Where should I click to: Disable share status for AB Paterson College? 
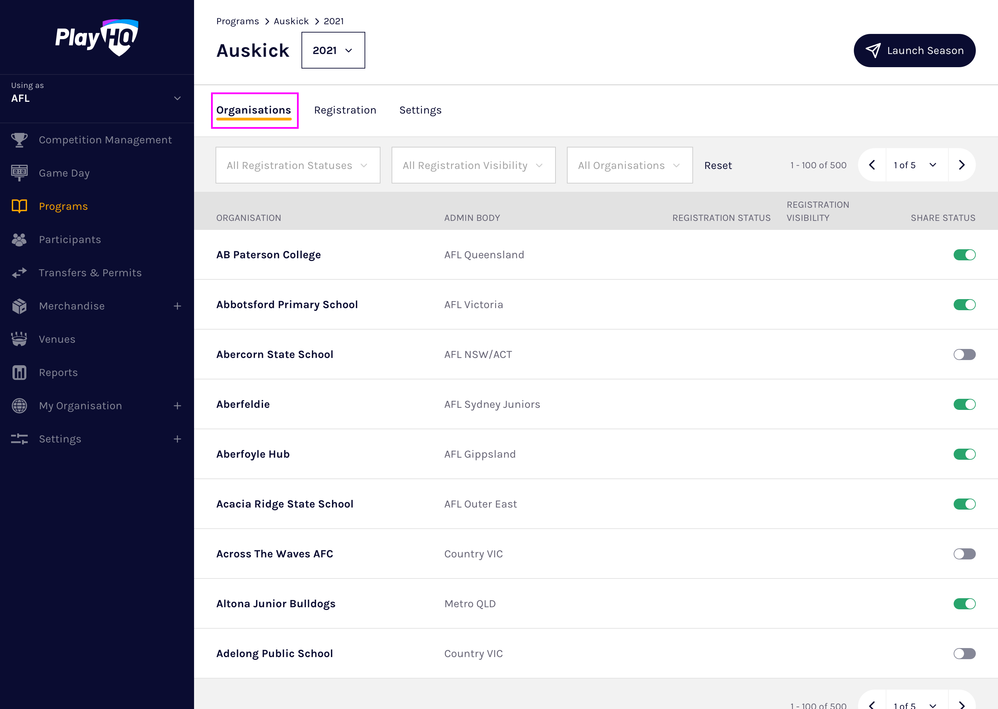[x=964, y=255]
